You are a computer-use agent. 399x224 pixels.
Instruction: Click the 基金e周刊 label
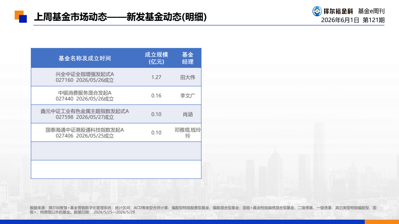(x=371, y=11)
